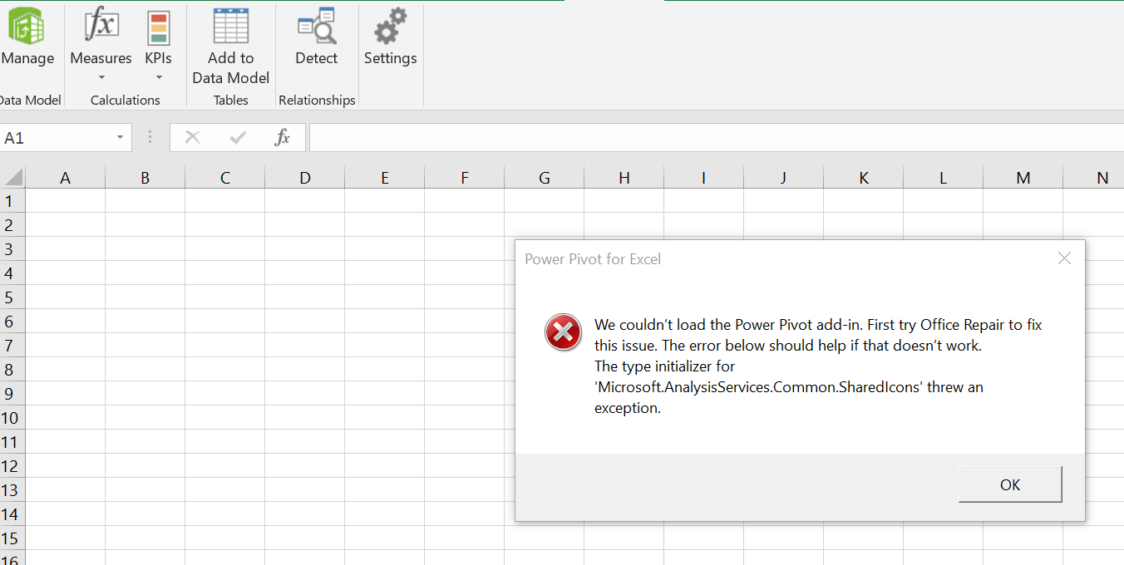Select column H header
The height and width of the screenshot is (565, 1124).
624,177
